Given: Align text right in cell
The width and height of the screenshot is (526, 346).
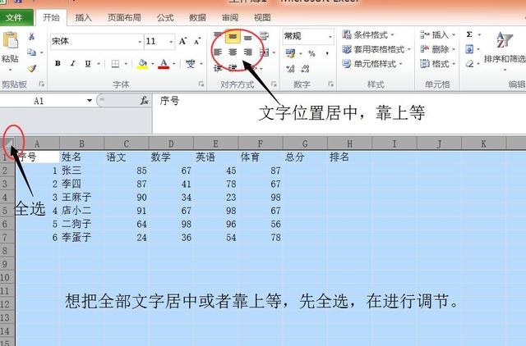Looking at the screenshot, I should (x=247, y=52).
